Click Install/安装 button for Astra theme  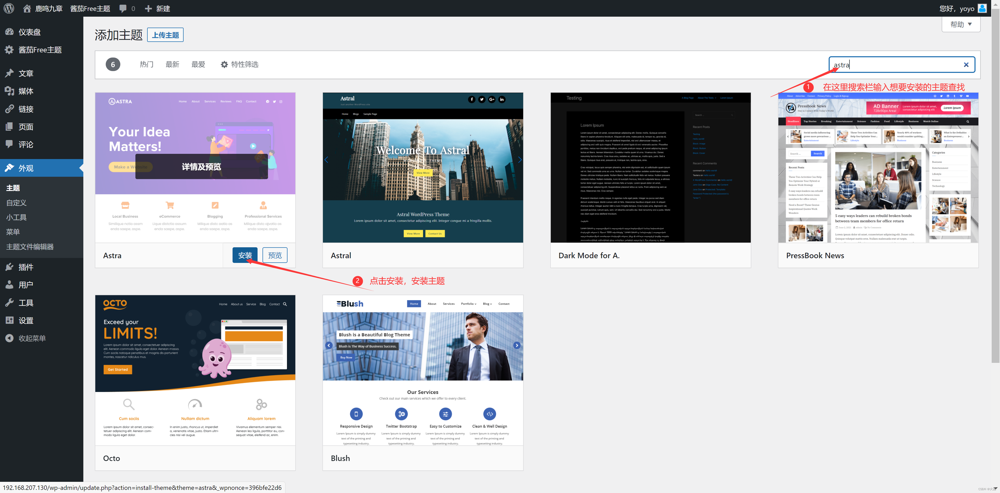(x=244, y=255)
